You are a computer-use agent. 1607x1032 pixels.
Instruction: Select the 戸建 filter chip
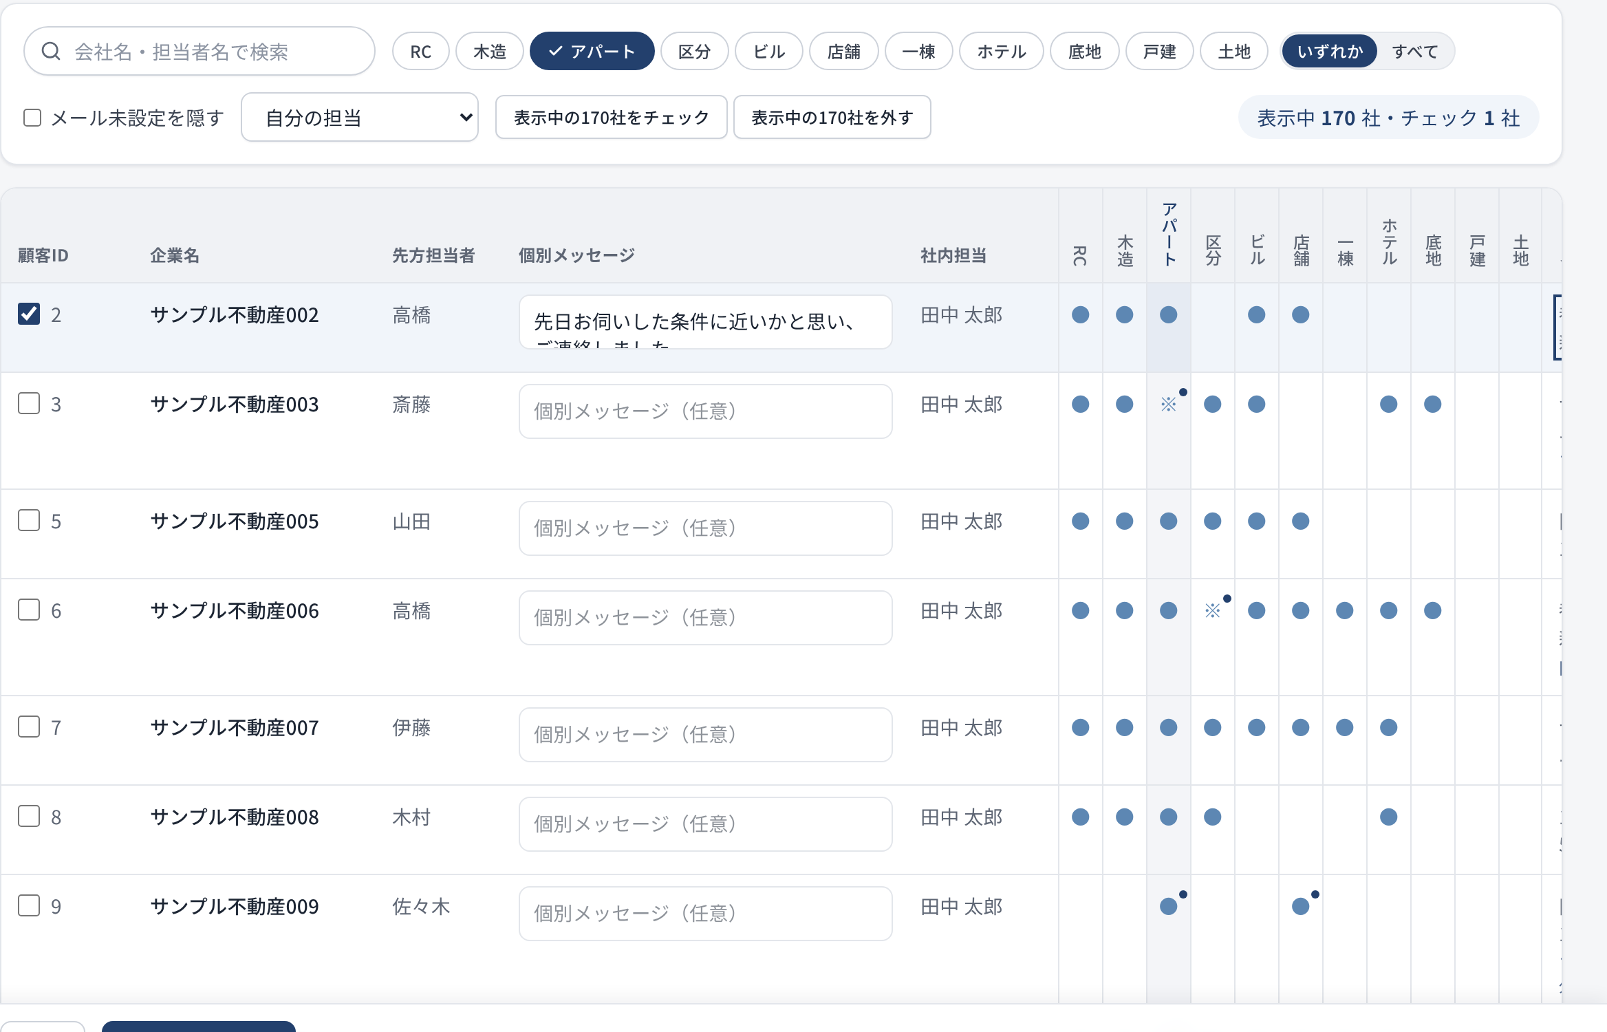coord(1160,52)
